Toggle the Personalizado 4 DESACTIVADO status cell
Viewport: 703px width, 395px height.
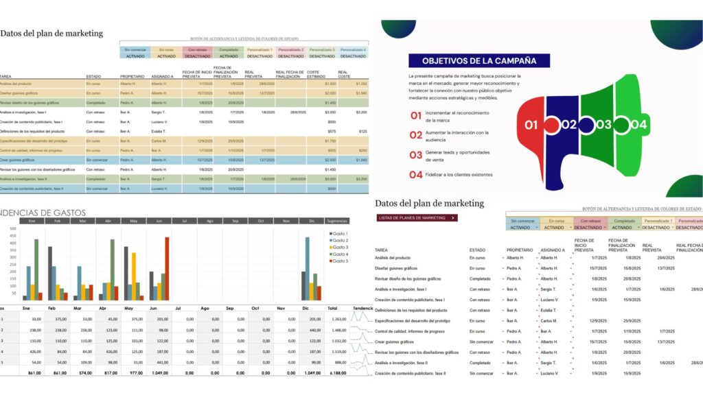point(352,56)
